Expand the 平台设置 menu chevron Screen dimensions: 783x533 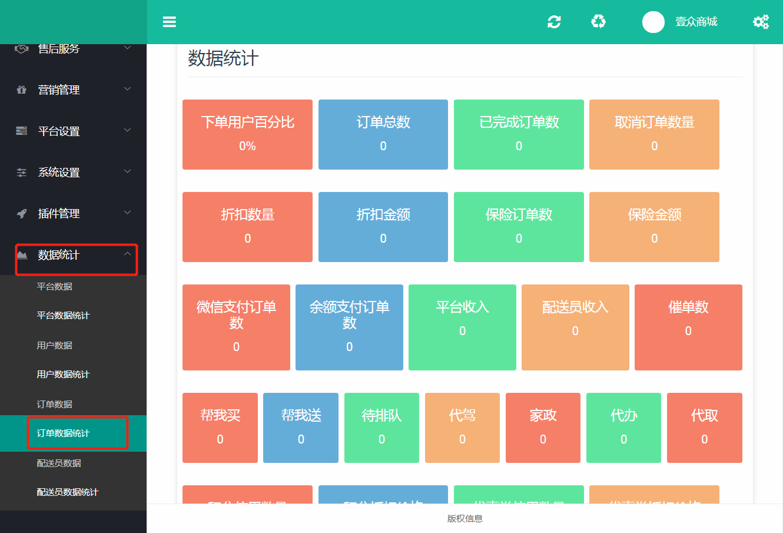click(x=127, y=130)
